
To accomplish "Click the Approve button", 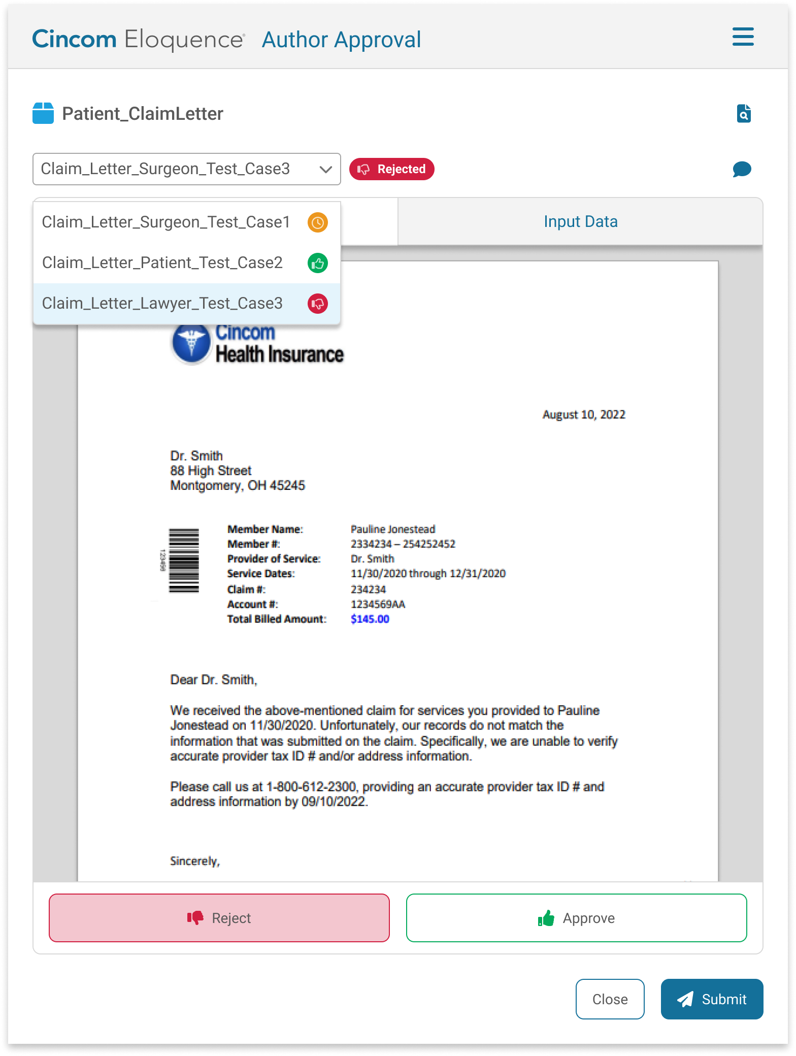I will pos(577,918).
